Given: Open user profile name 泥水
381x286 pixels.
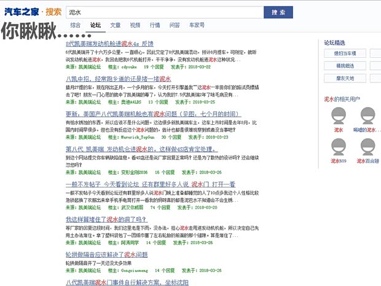Looking at the screenshot, I should [x=339, y=130].
